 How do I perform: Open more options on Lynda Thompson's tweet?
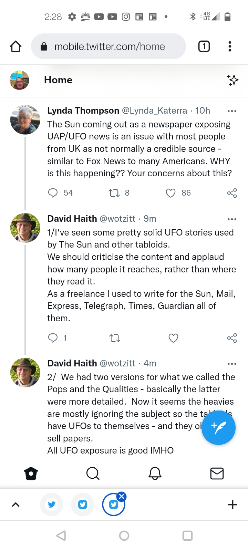click(x=232, y=111)
